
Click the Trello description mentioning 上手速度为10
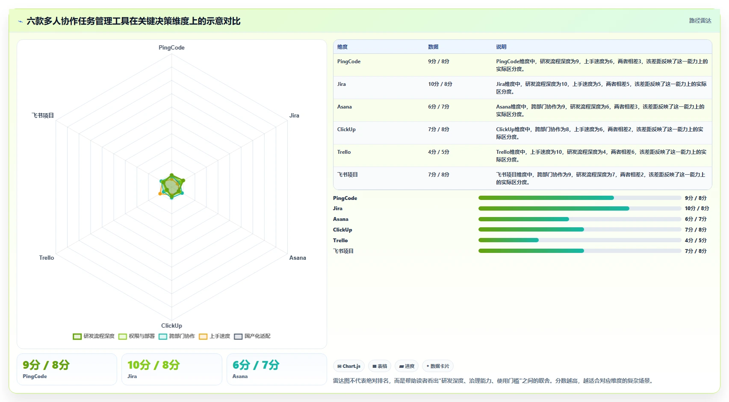click(x=602, y=156)
